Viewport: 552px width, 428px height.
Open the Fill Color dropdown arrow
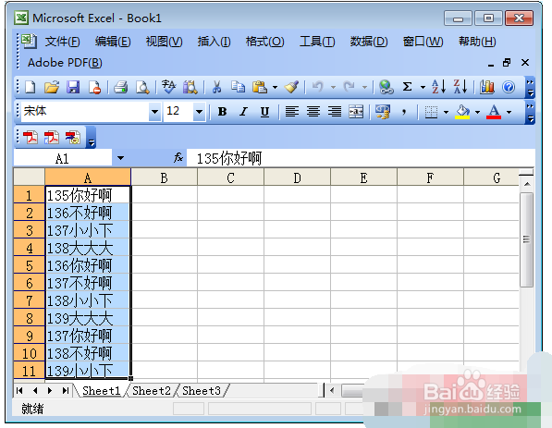coord(477,112)
